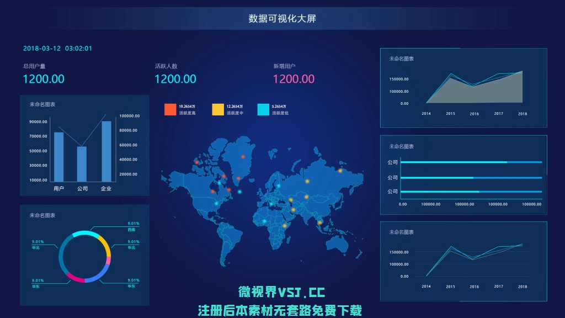This screenshot has width=565, height=318.
Task: Select the pink 新增用户 value
Action: (294, 79)
